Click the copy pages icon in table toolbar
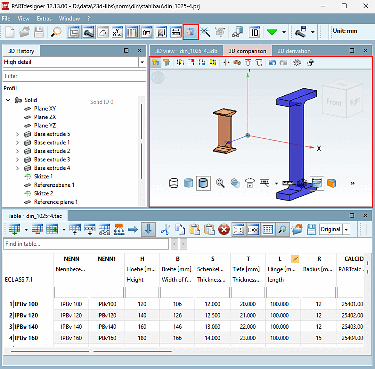 180,230
